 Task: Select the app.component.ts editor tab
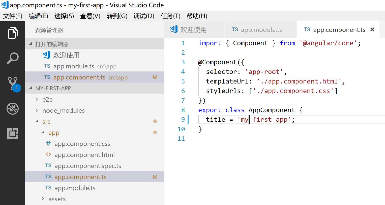tap(338, 29)
